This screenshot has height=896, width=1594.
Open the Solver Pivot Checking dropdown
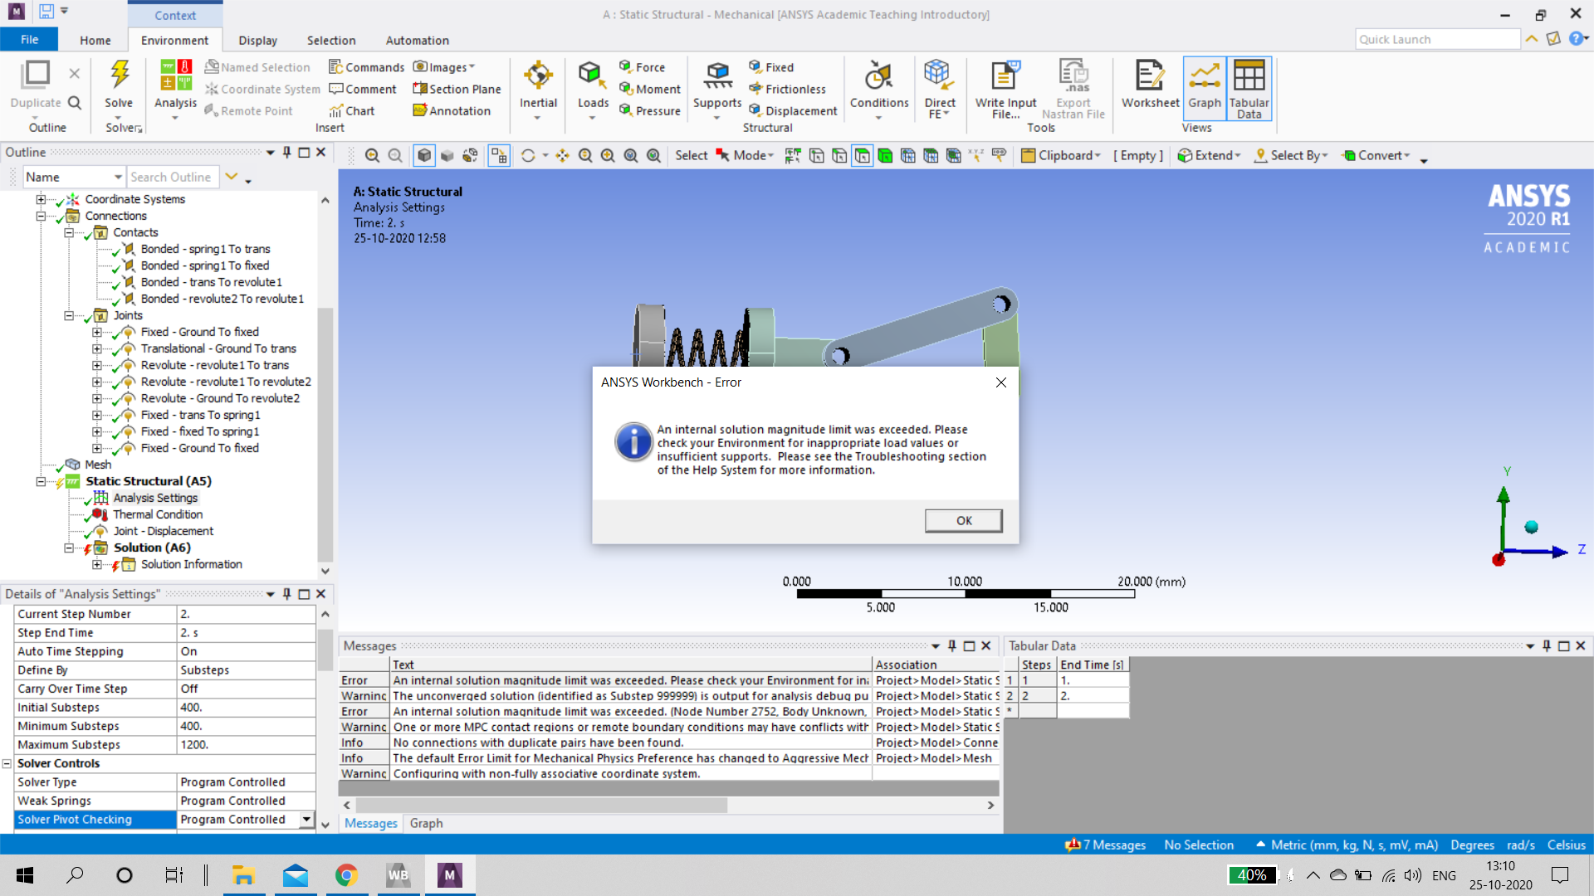306,820
